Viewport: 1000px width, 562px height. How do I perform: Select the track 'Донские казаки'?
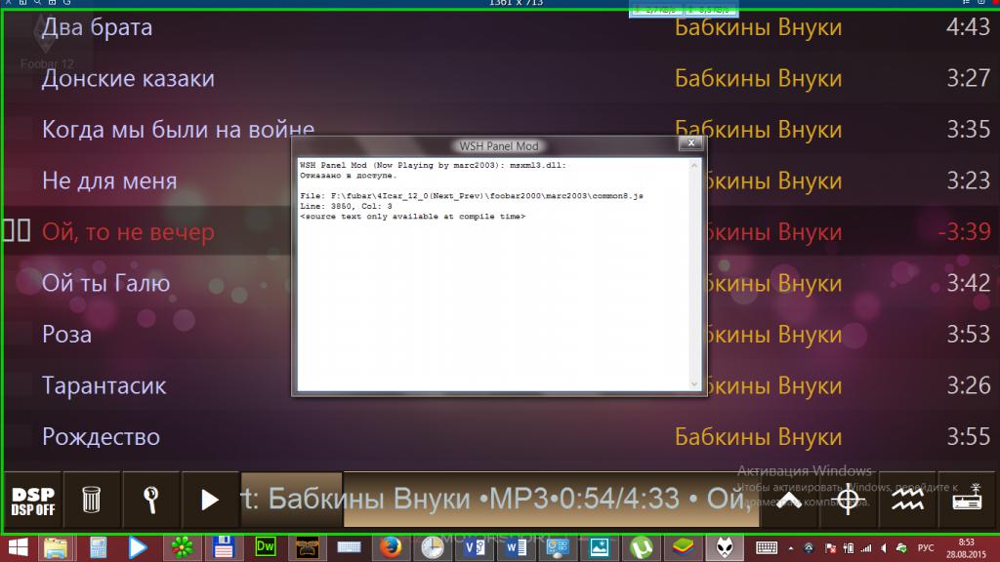(x=128, y=78)
